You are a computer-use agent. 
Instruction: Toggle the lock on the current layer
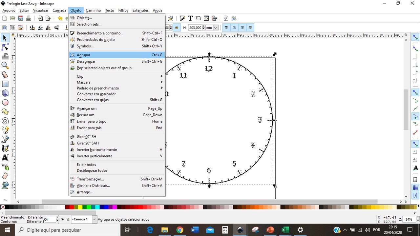point(68,219)
